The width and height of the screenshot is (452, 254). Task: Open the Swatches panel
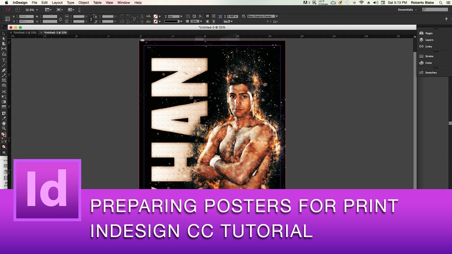point(430,72)
